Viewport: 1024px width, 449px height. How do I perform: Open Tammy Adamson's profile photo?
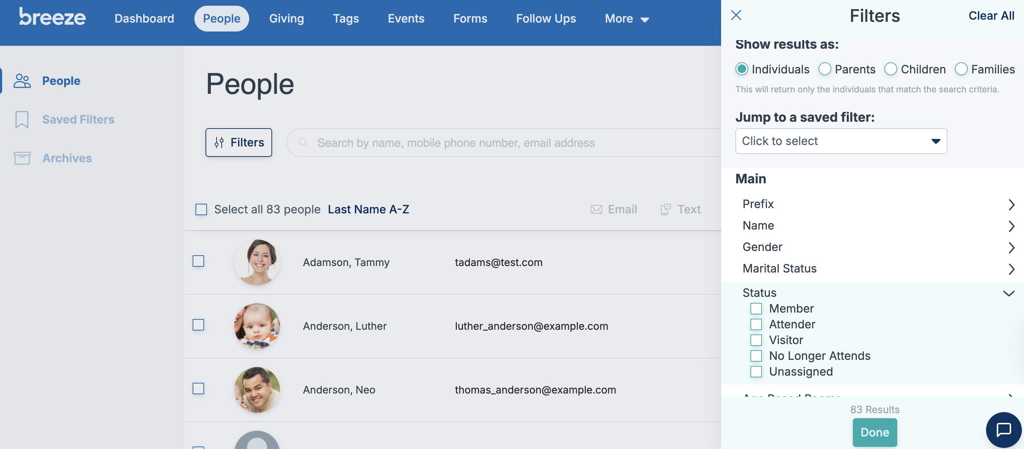257,262
